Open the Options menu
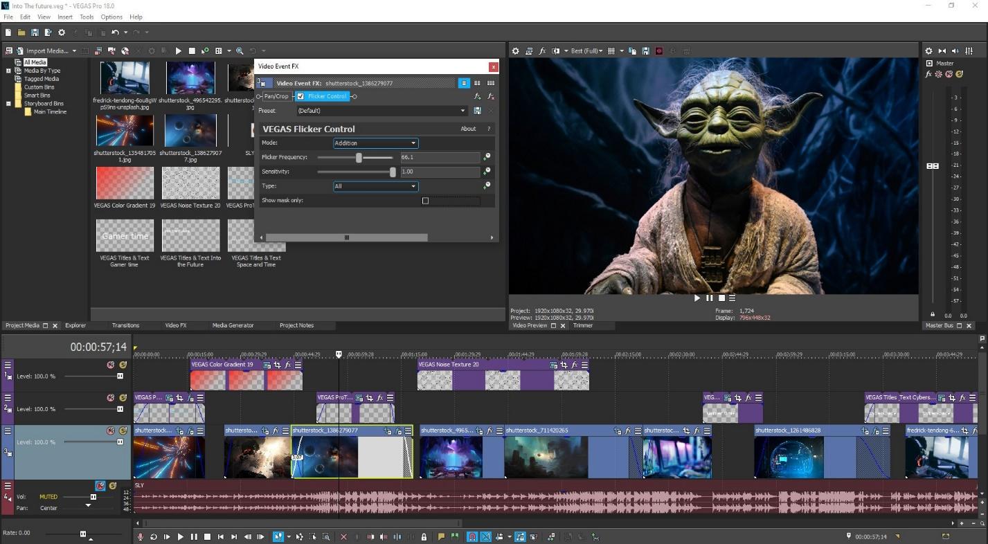The width and height of the screenshot is (988, 544). pyautogui.click(x=111, y=17)
